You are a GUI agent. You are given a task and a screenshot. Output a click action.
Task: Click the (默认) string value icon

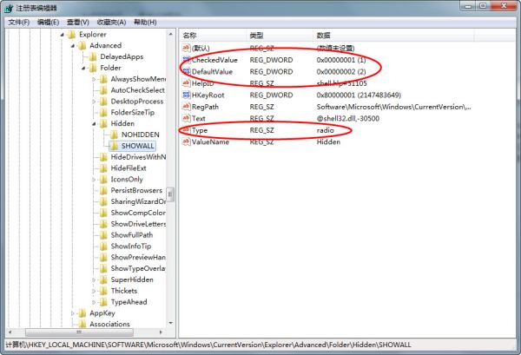(x=187, y=48)
